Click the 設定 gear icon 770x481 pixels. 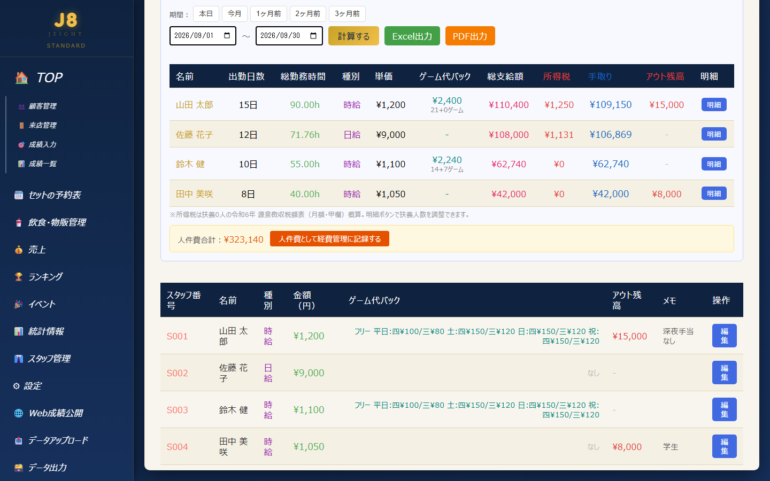pyautogui.click(x=17, y=386)
